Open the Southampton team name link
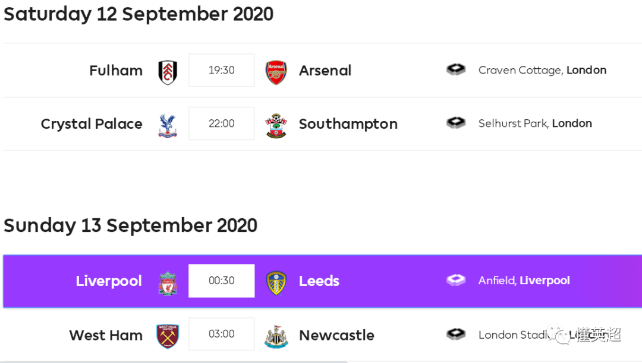 tap(348, 124)
